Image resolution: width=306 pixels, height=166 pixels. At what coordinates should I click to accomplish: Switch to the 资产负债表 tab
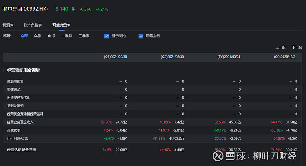[33, 25]
